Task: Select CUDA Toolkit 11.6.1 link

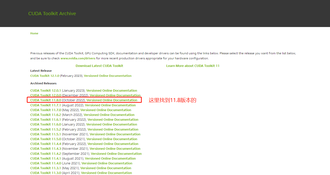Action: 45,120
